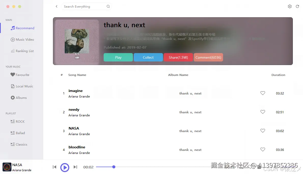Image resolution: width=303 pixels, height=174 pixels.
Task: Select the song title NASA in list
Action: pos(74,128)
